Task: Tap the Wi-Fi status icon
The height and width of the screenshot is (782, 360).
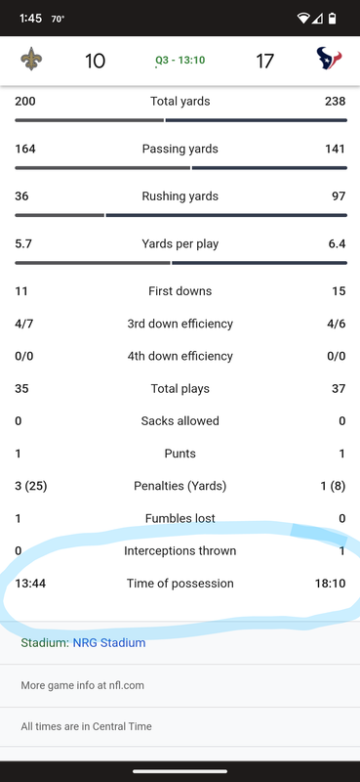Action: [302, 19]
